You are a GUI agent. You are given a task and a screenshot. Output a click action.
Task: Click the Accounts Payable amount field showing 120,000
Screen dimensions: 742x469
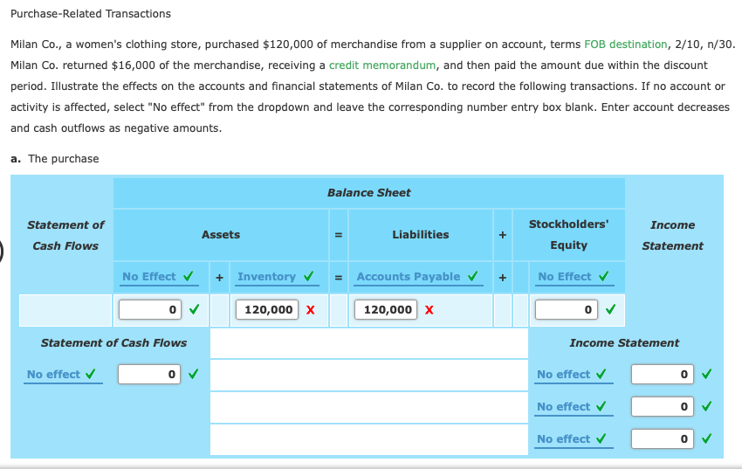[386, 310]
